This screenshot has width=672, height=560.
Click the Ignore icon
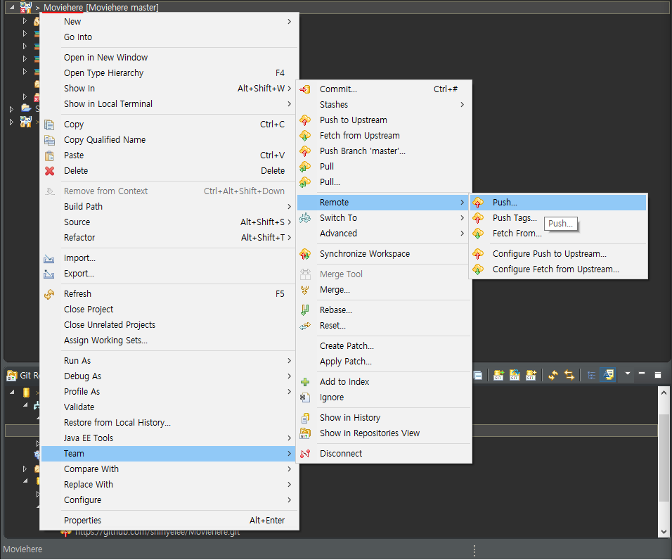tap(304, 397)
